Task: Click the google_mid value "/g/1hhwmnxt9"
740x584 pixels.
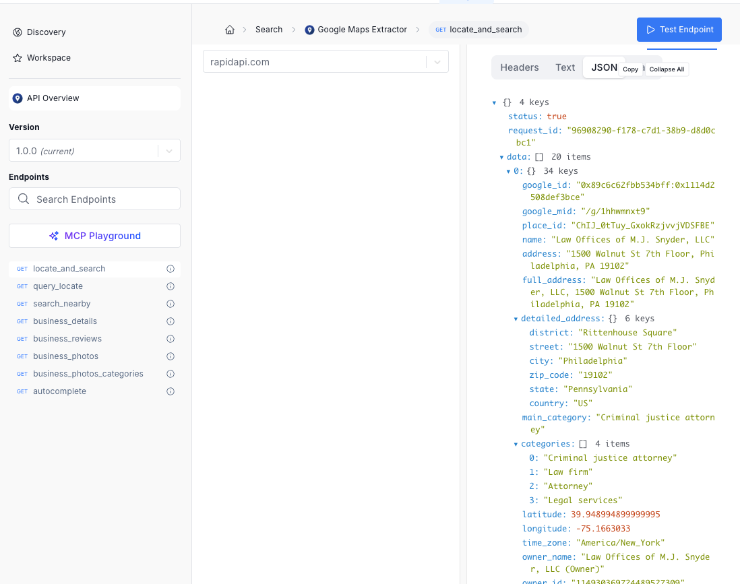Action: point(615,212)
